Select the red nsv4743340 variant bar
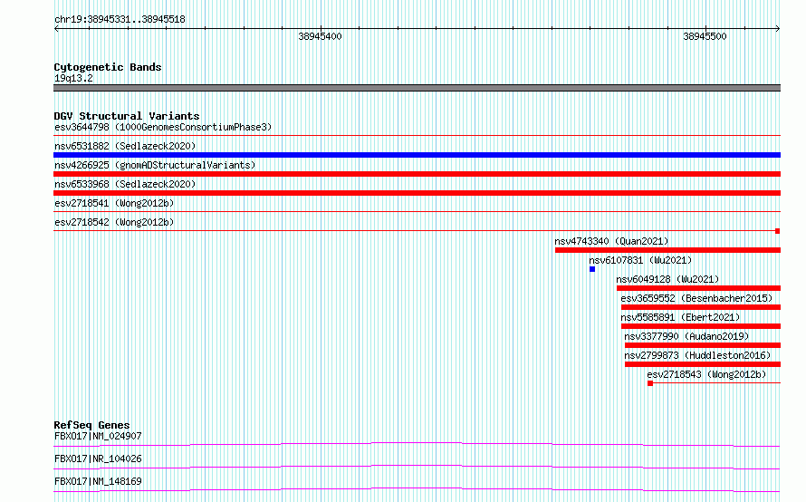Image resolution: width=806 pixels, height=502 pixels. click(x=667, y=250)
